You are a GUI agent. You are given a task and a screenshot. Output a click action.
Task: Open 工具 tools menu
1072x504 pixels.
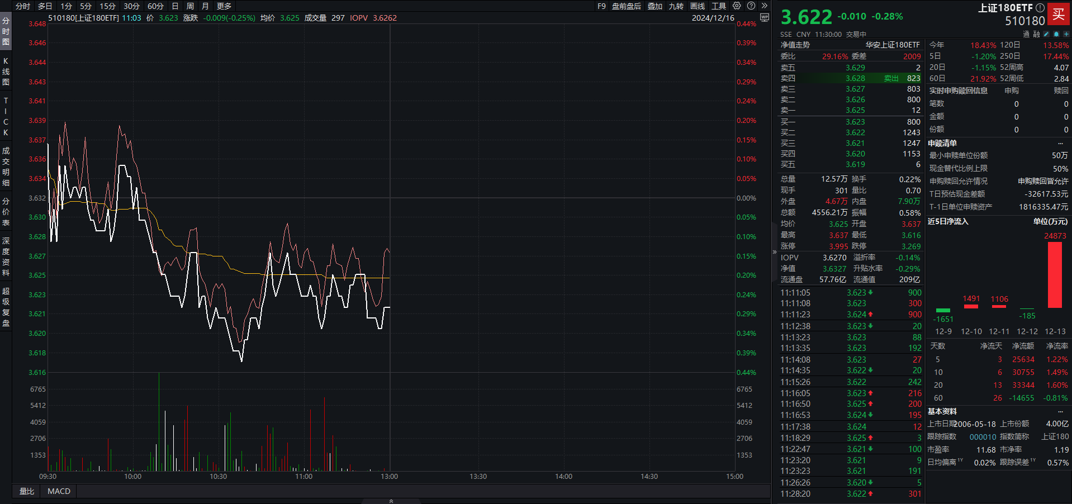pyautogui.click(x=719, y=6)
